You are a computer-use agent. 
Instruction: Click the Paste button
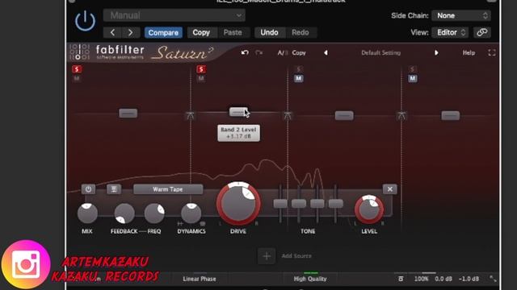click(233, 32)
